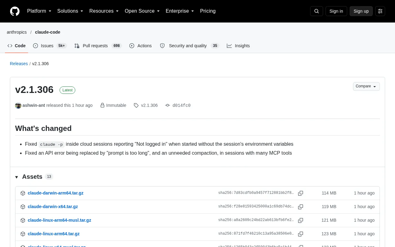Copy sha256 of claude-linux-arm64-musl.tar.gz
This screenshot has height=247, width=395.
[x=301, y=220]
